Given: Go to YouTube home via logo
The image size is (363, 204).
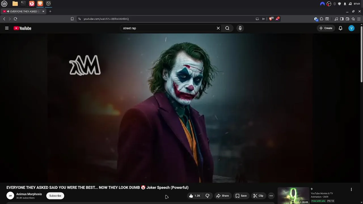Looking at the screenshot, I should 22,28.
